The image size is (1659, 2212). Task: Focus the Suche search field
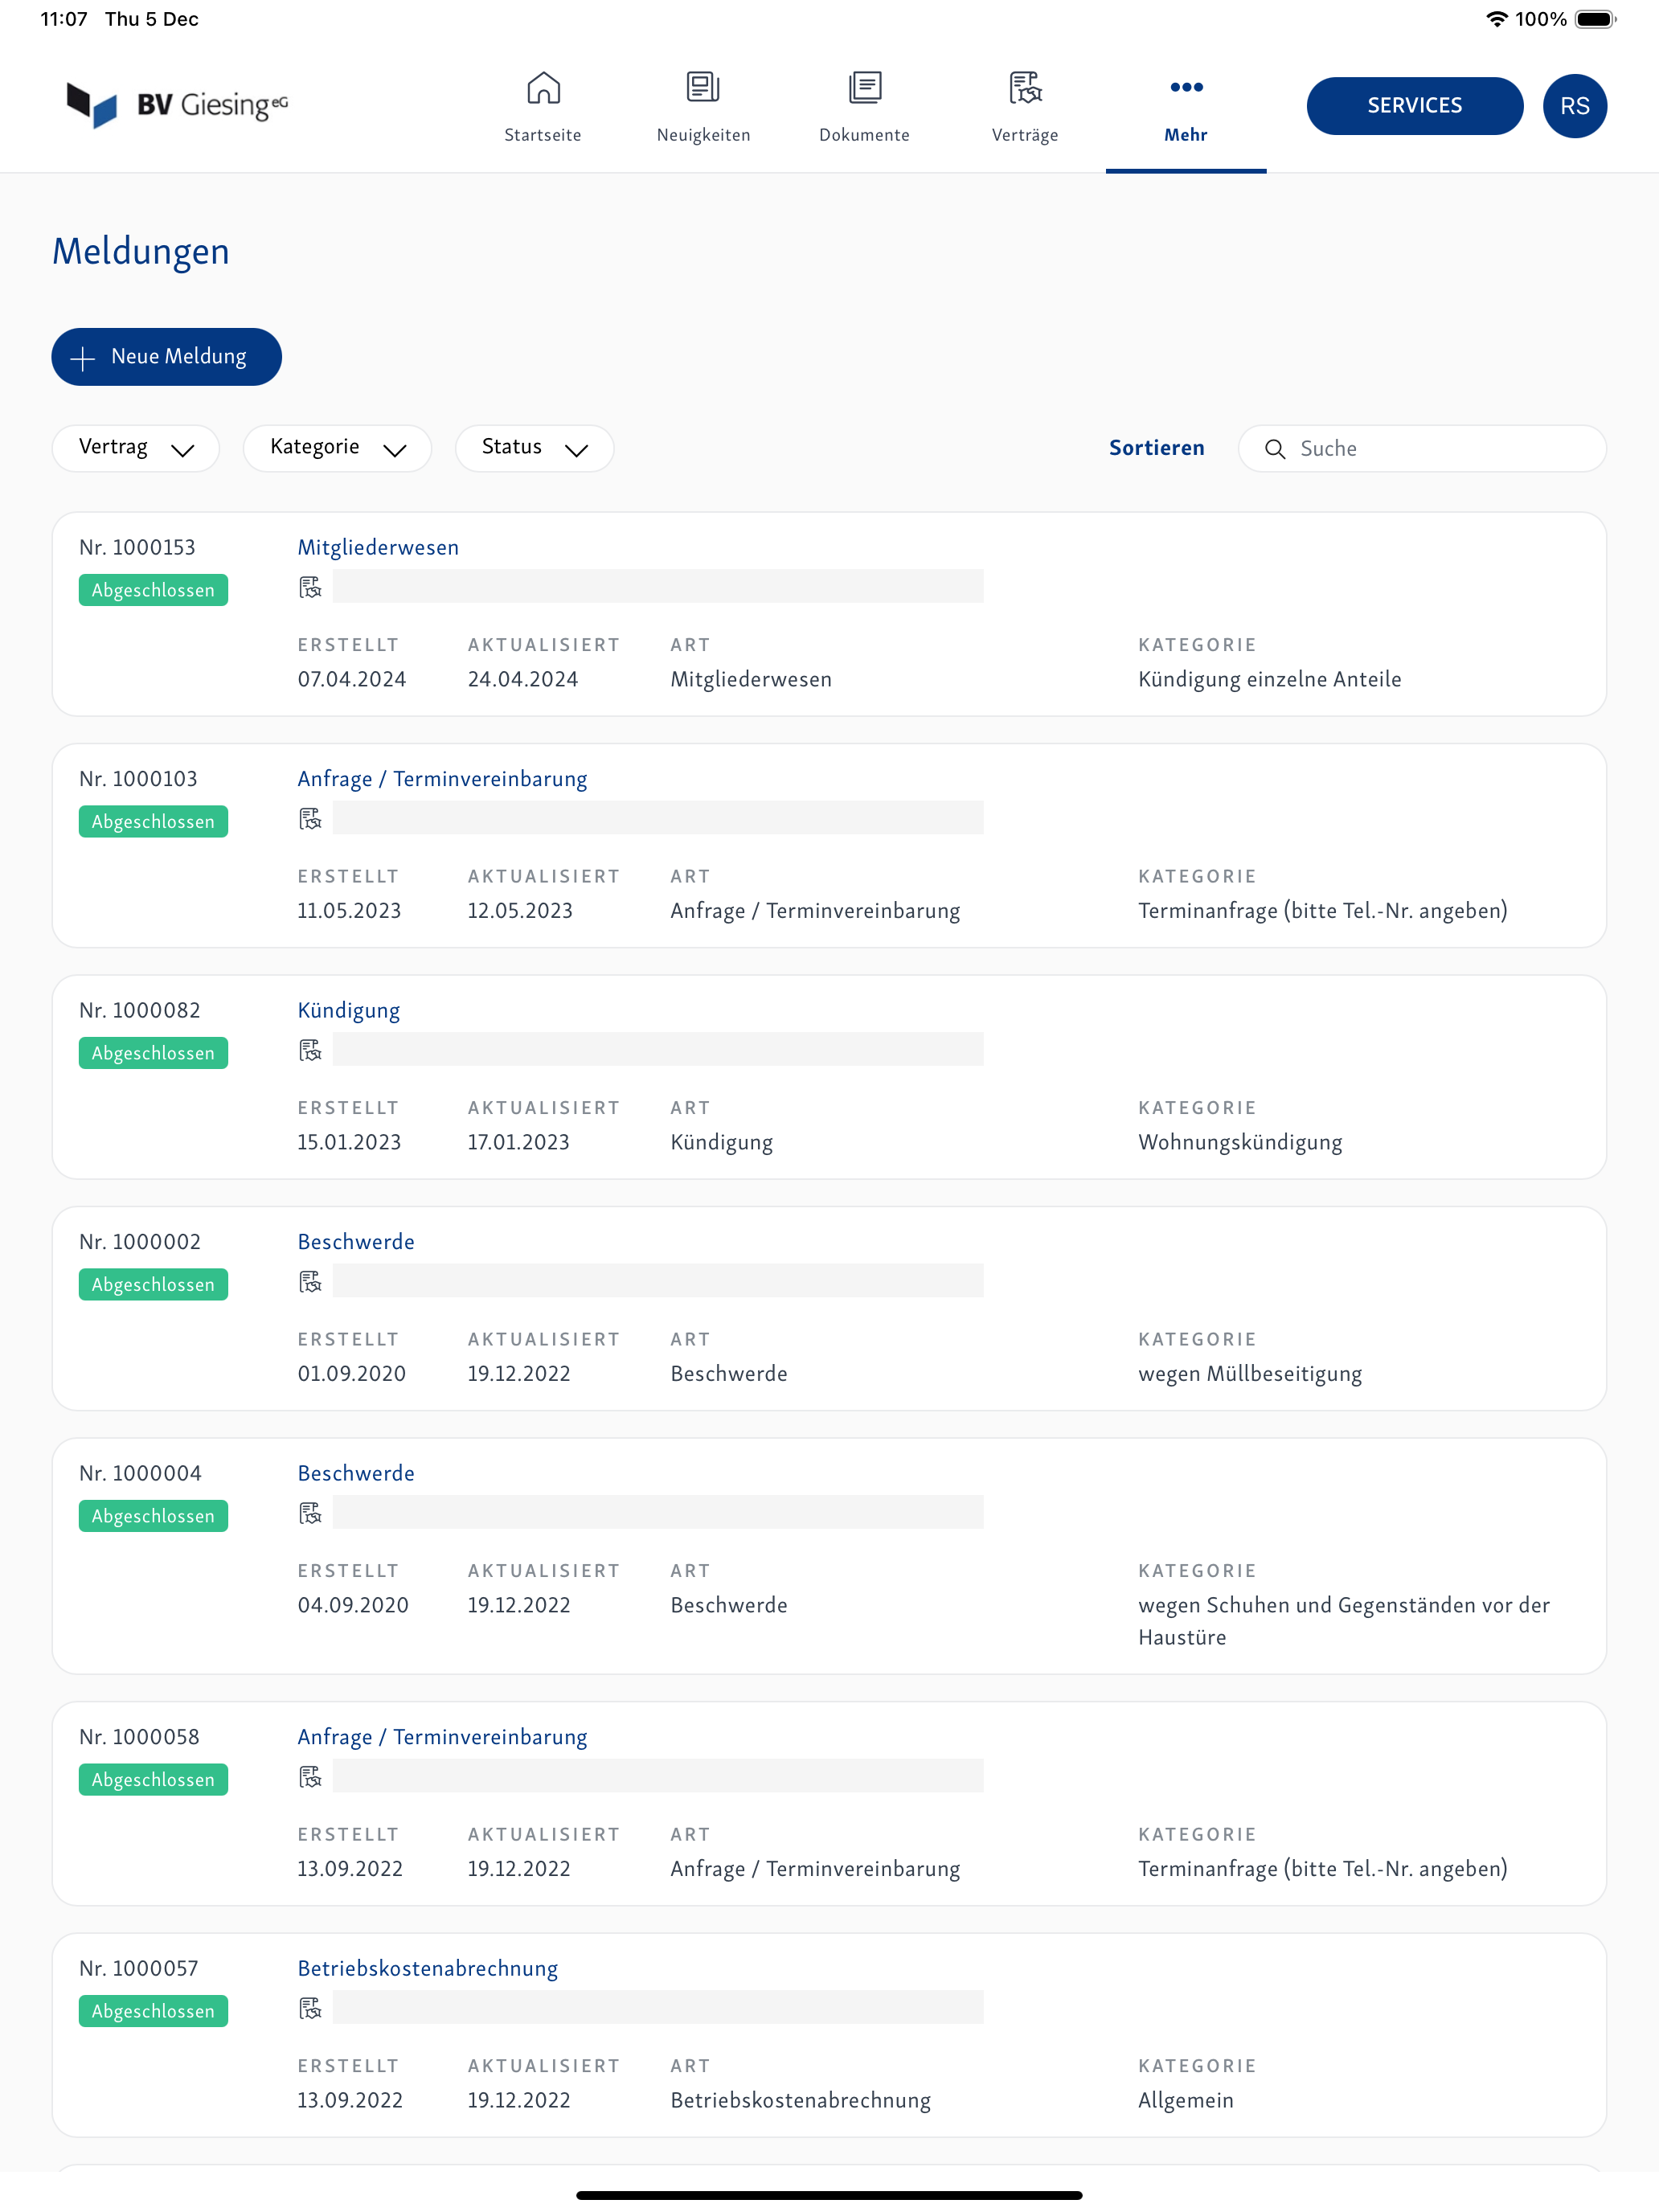(x=1422, y=449)
